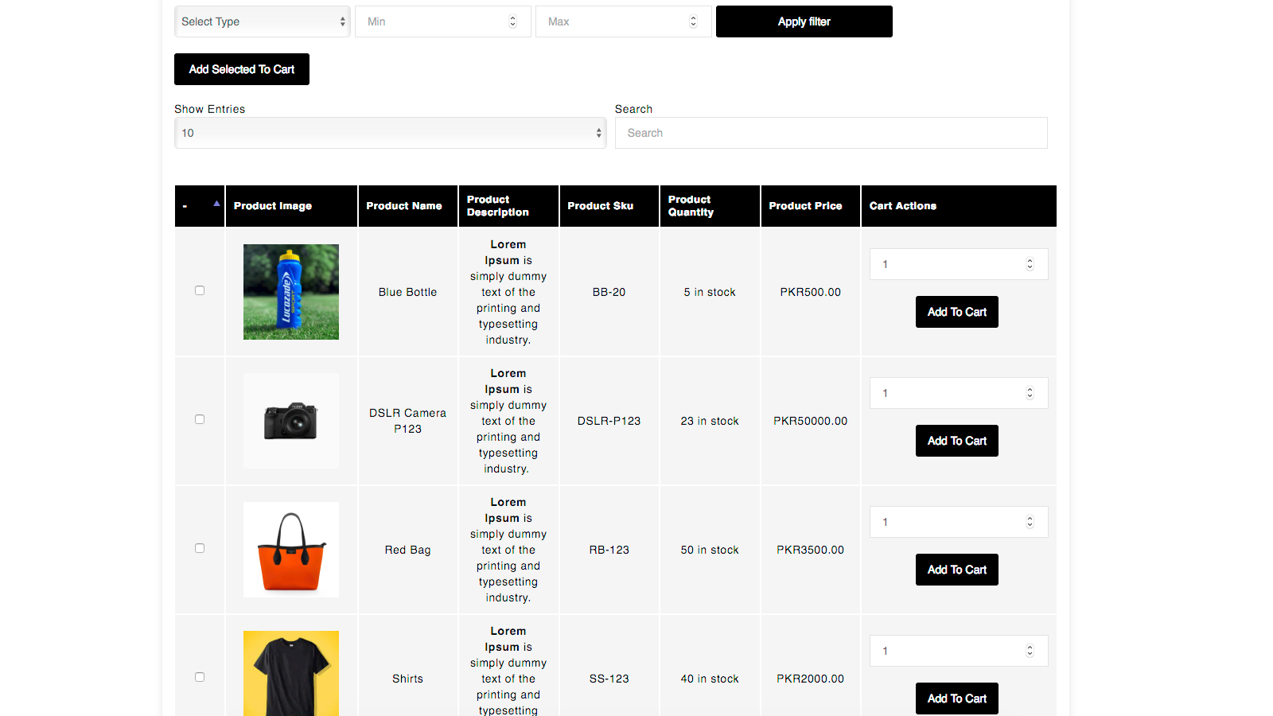The image size is (1273, 716).
Task: Click the Min price stepper arrows
Action: [x=512, y=21]
